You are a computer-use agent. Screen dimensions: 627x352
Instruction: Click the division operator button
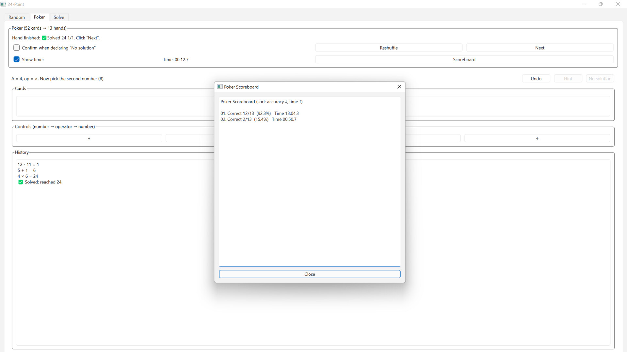(537, 138)
